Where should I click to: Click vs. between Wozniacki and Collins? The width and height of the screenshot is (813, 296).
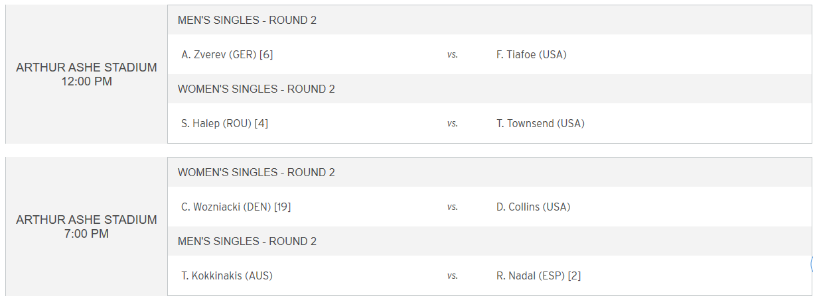coord(452,207)
